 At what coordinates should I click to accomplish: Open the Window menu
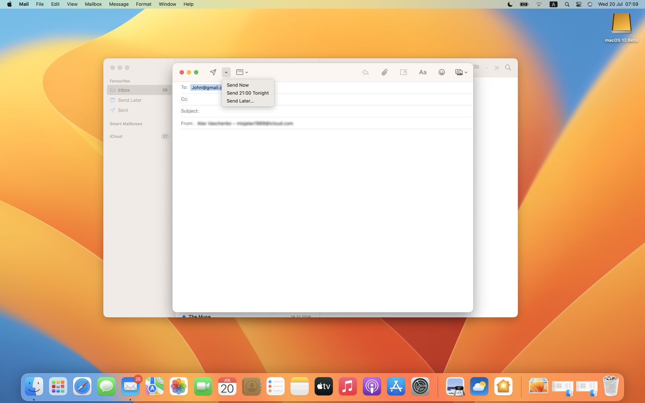point(167,4)
